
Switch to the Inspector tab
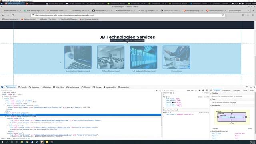point(10,87)
